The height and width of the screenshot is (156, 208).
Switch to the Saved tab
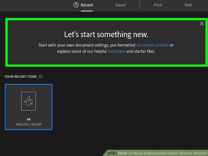(121, 5)
